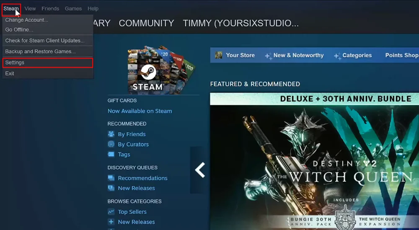Screen dimensions: 419x230
Task: Browse New Releases under Browse Categories
Action: (x=136, y=222)
